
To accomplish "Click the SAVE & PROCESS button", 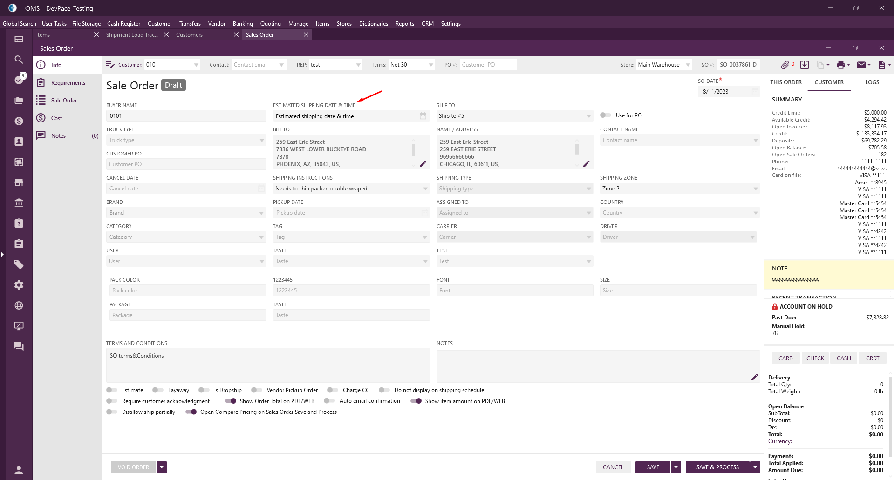I will [x=717, y=467].
